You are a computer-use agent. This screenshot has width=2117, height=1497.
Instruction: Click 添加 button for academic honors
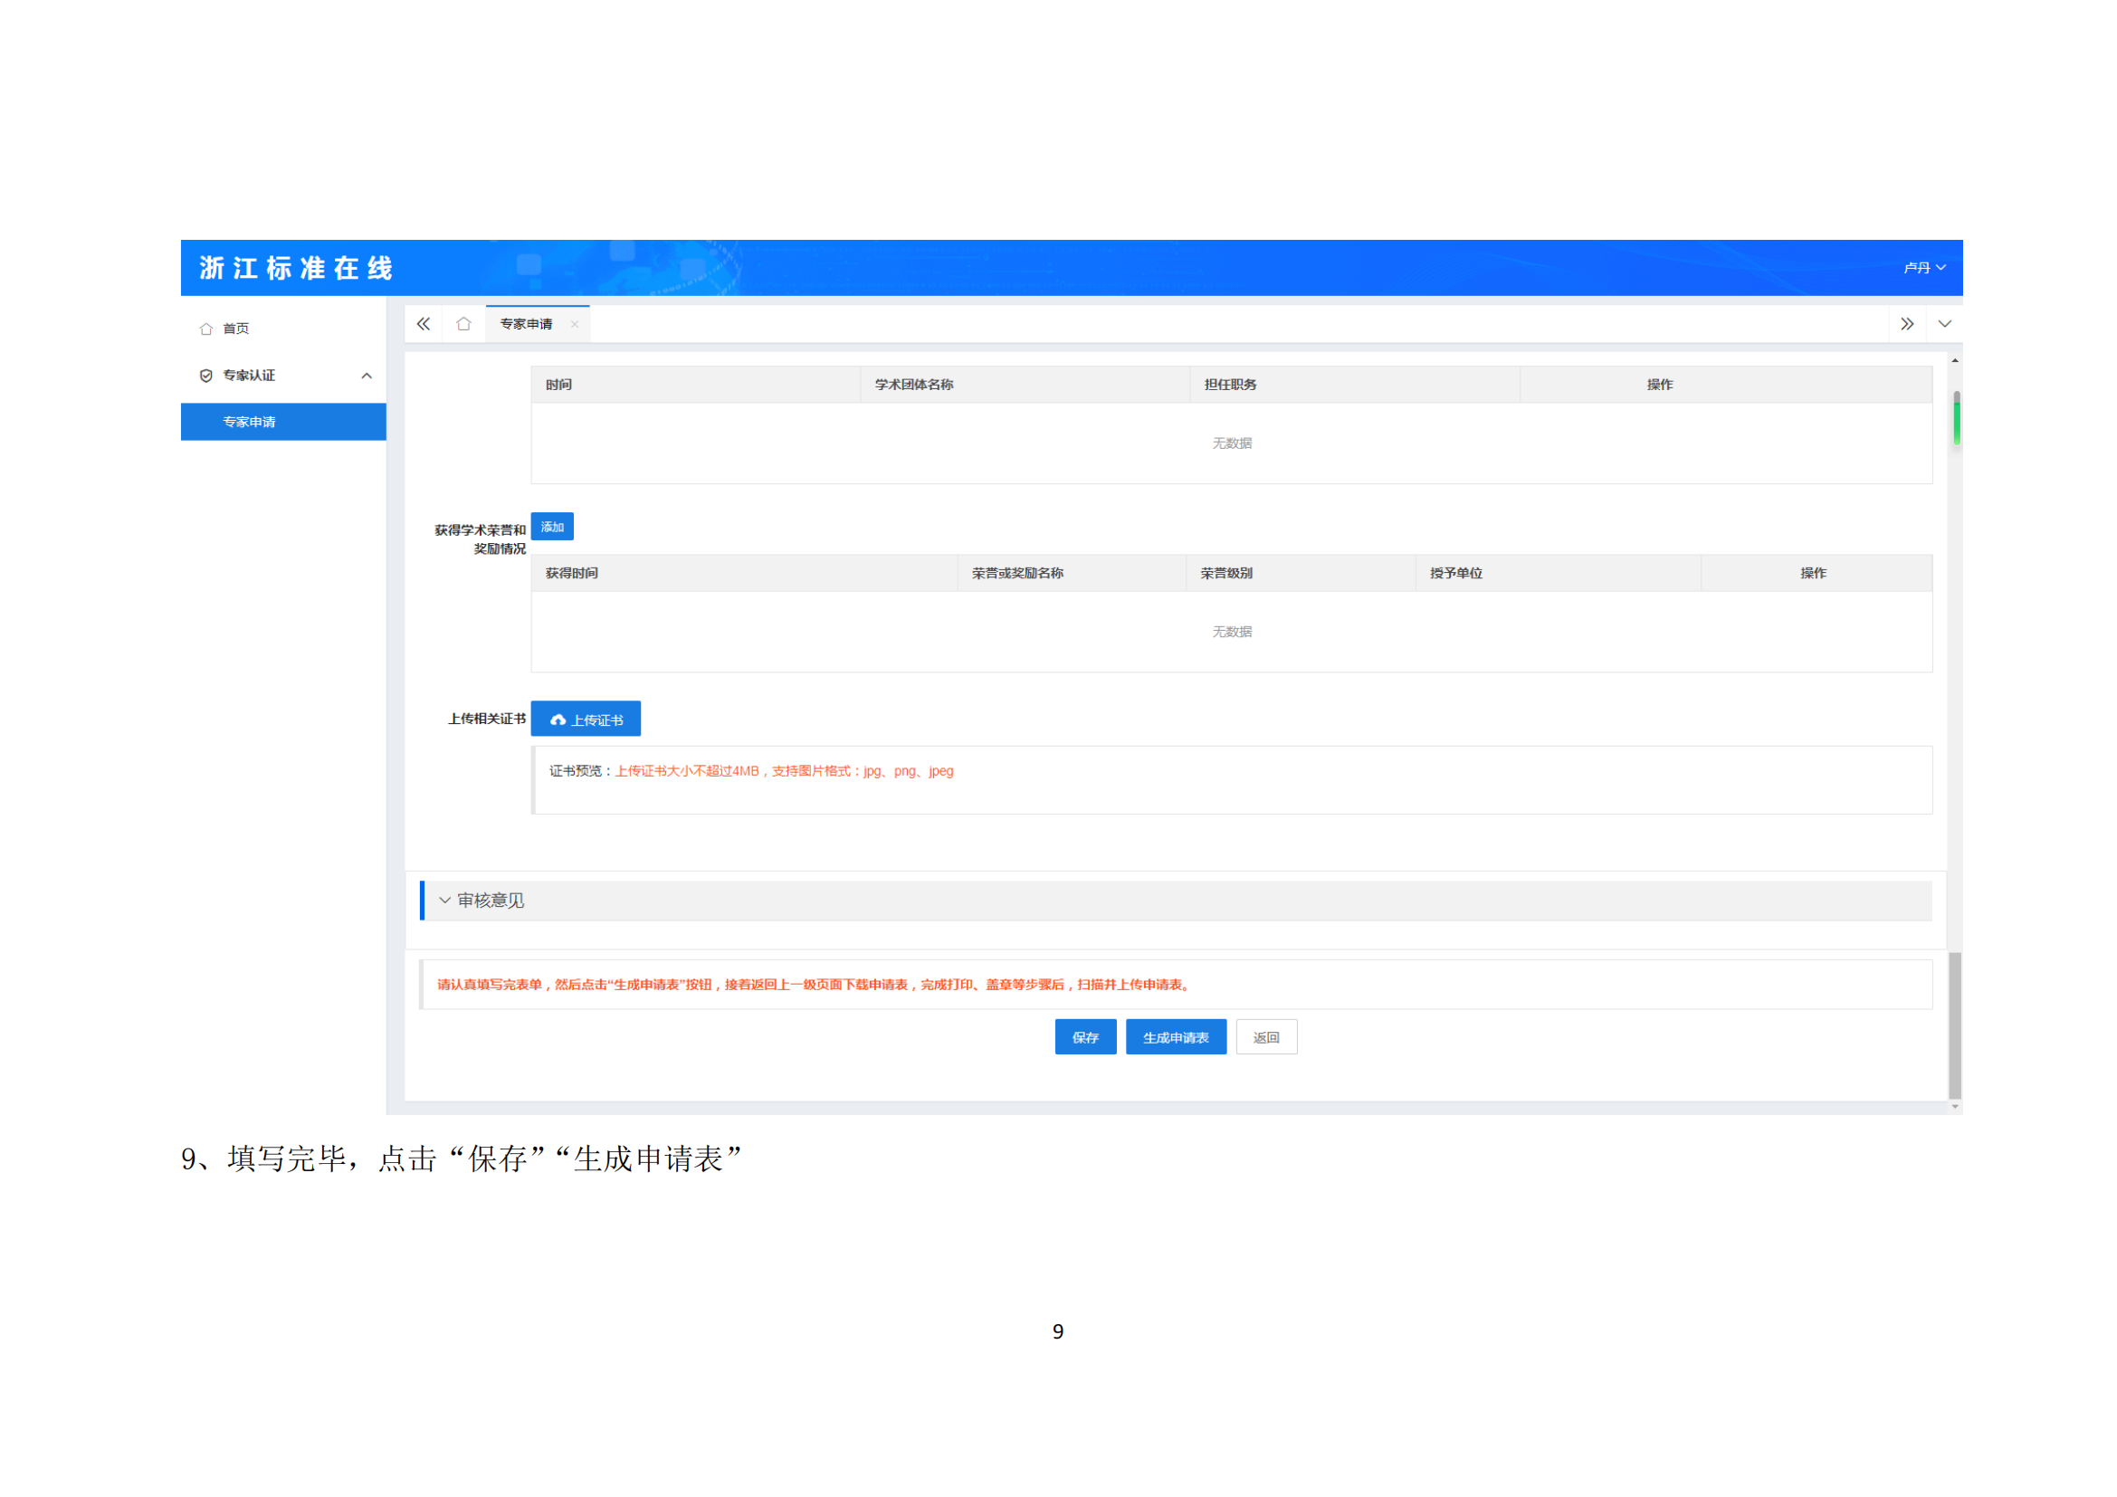click(552, 527)
